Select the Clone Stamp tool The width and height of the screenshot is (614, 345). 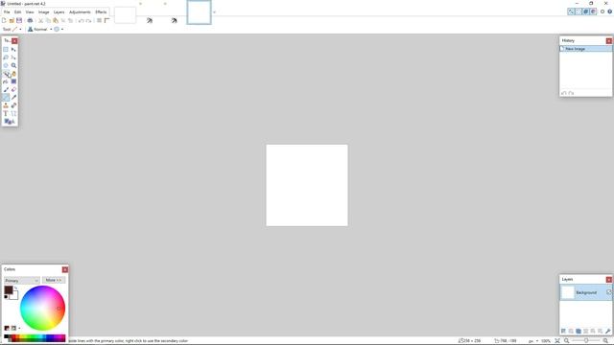[6, 105]
